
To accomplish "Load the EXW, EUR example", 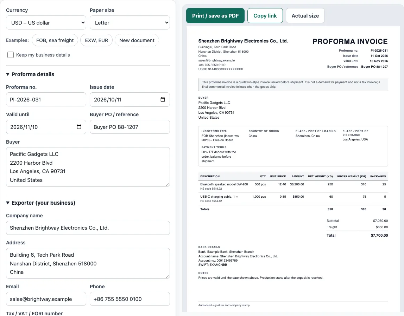I will coord(96,40).
